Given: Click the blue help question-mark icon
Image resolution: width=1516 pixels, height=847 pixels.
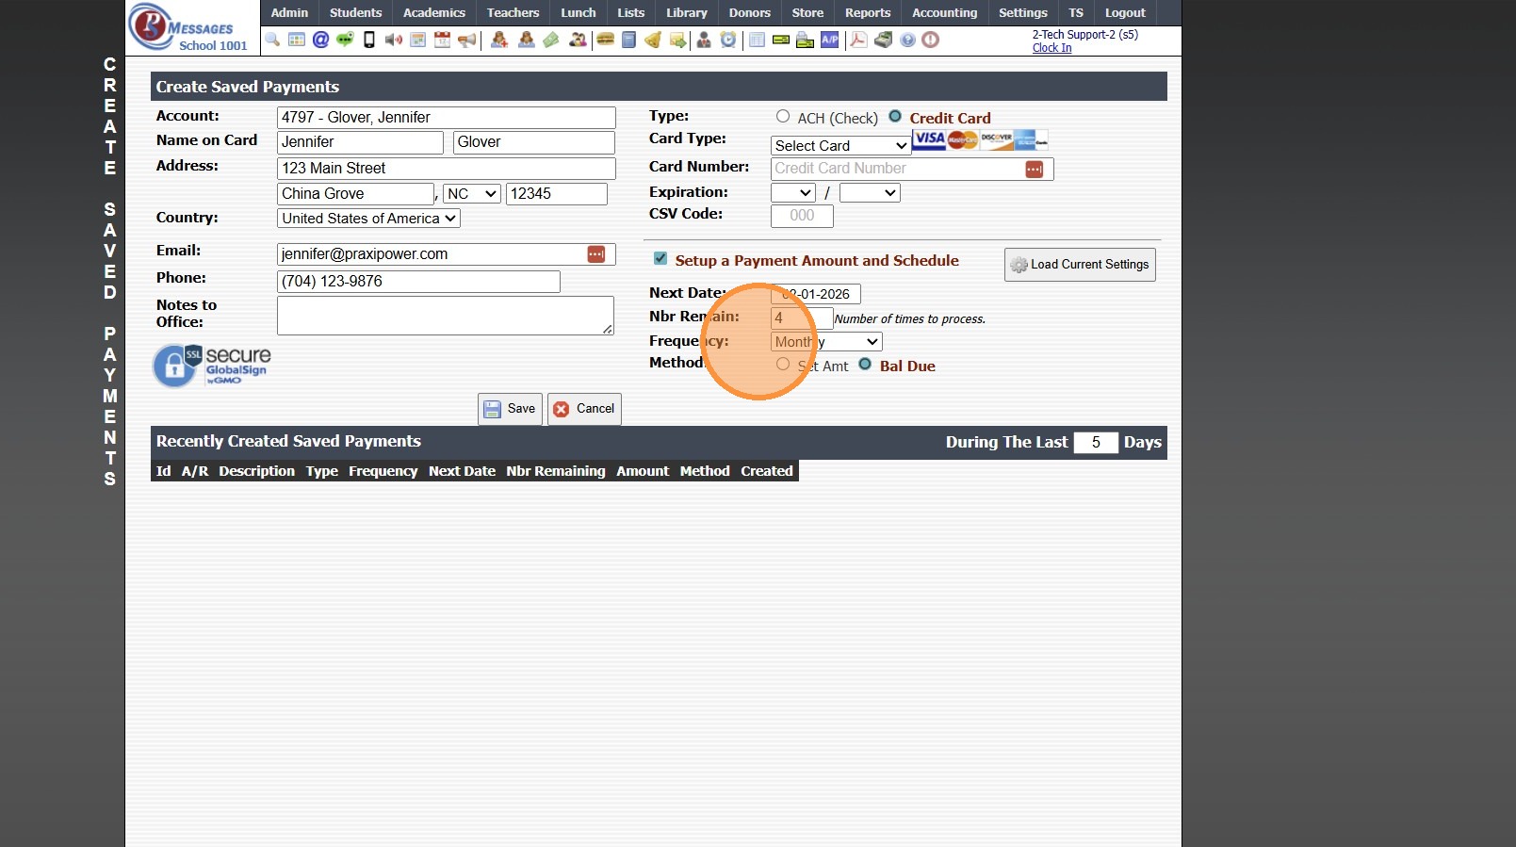Looking at the screenshot, I should pyautogui.click(x=907, y=40).
